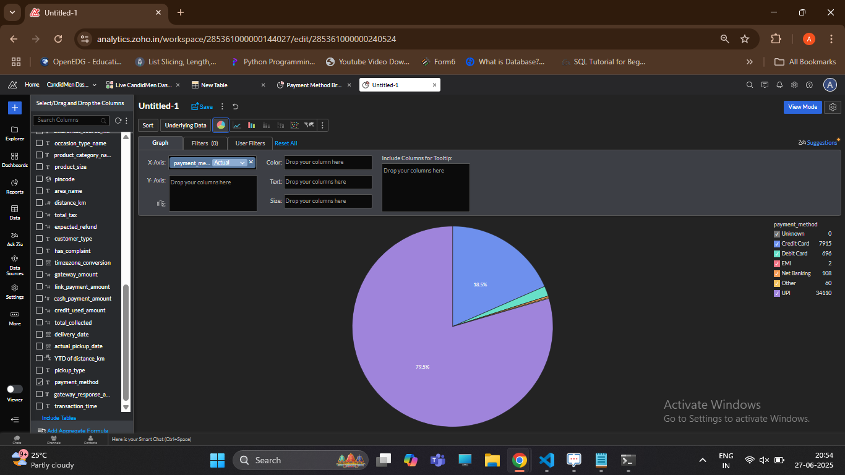Open Visual Studio Code from taskbar
Image resolution: width=845 pixels, height=475 pixels.
point(547,460)
